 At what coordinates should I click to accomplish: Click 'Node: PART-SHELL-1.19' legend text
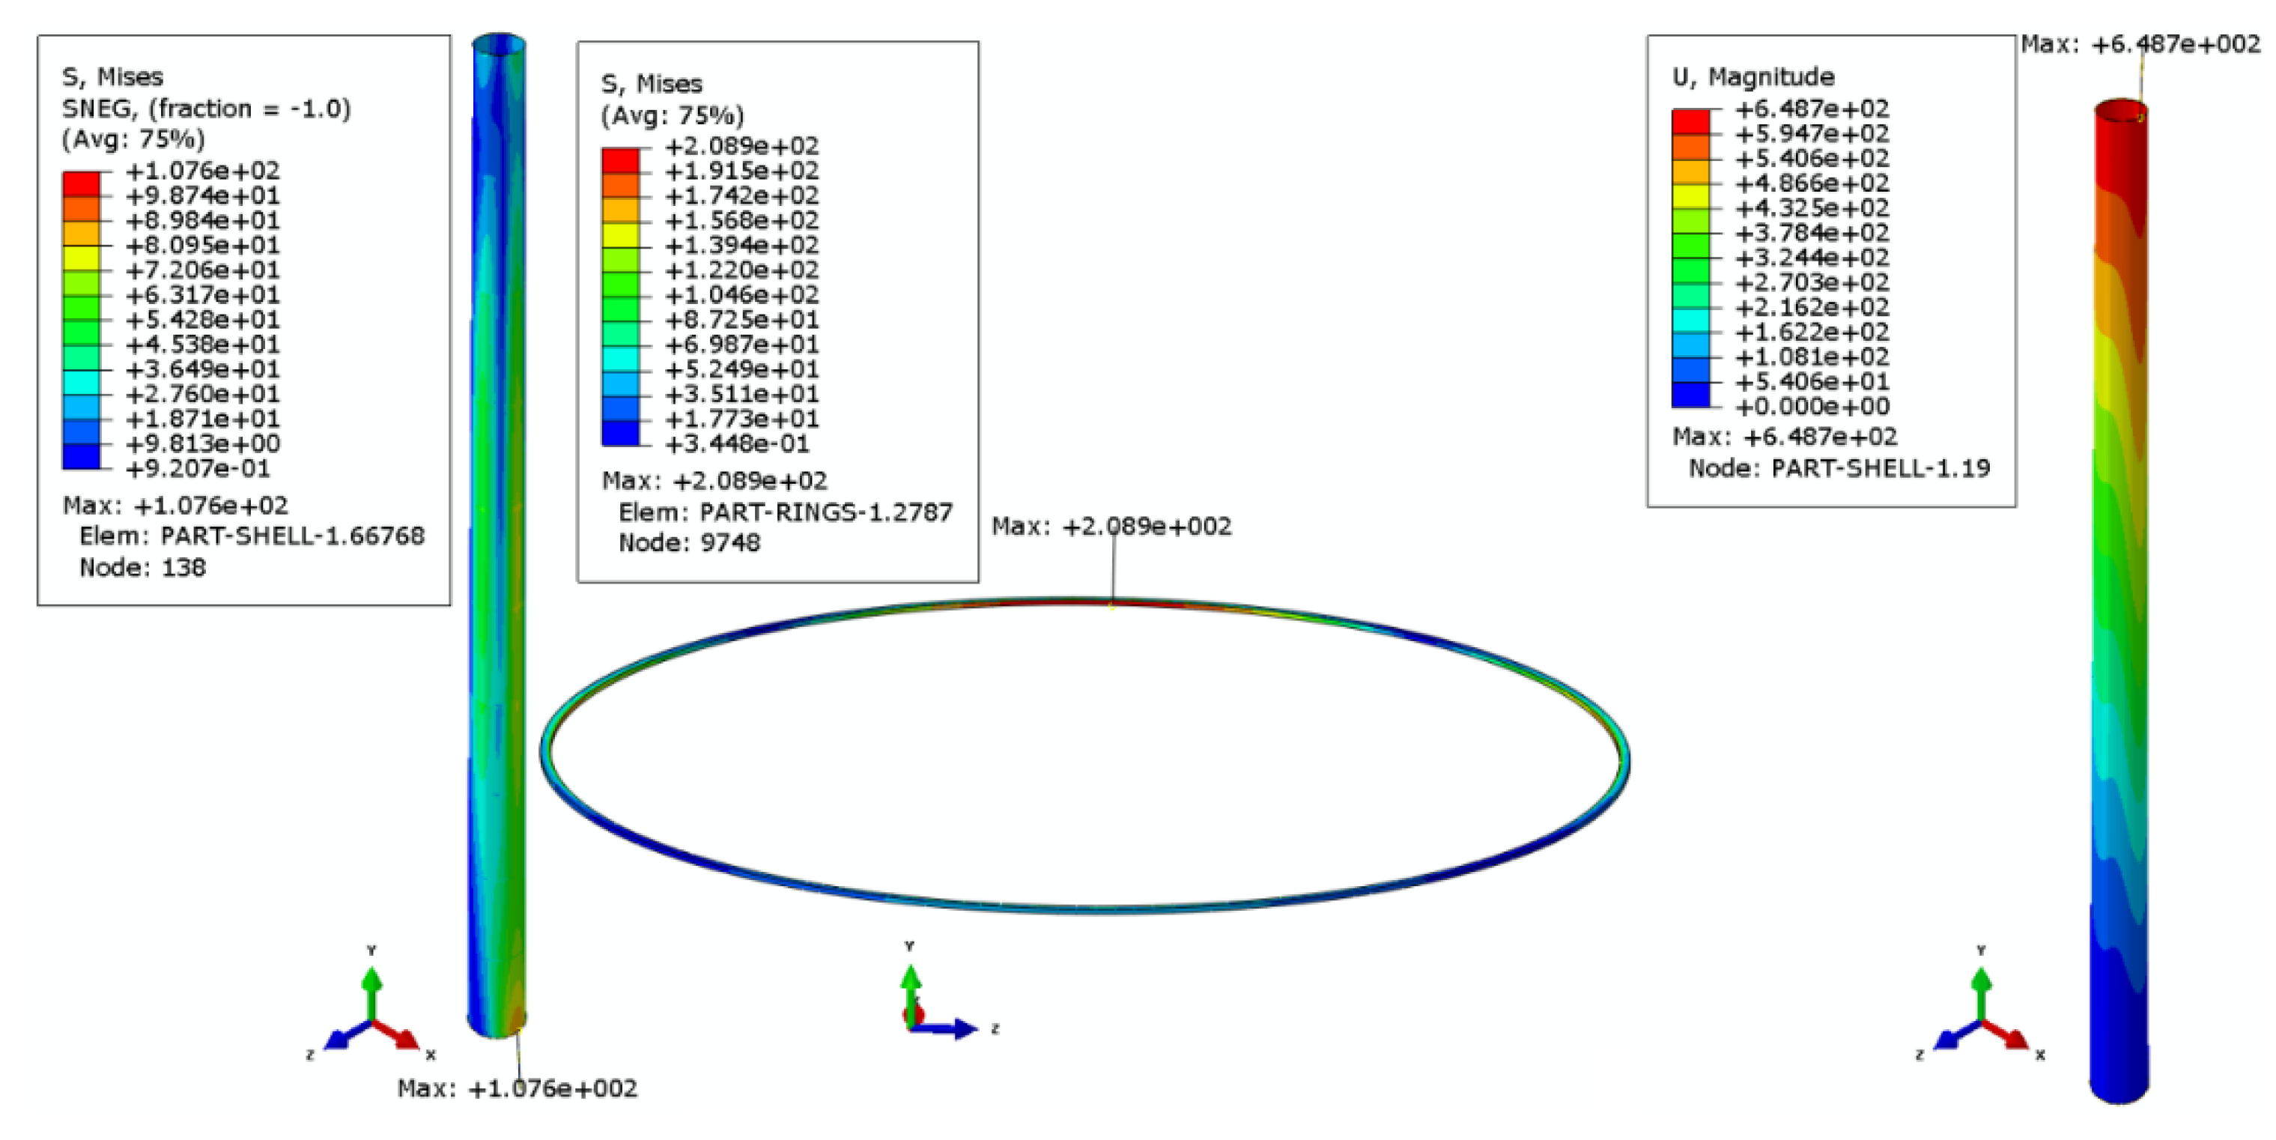coord(1839,468)
